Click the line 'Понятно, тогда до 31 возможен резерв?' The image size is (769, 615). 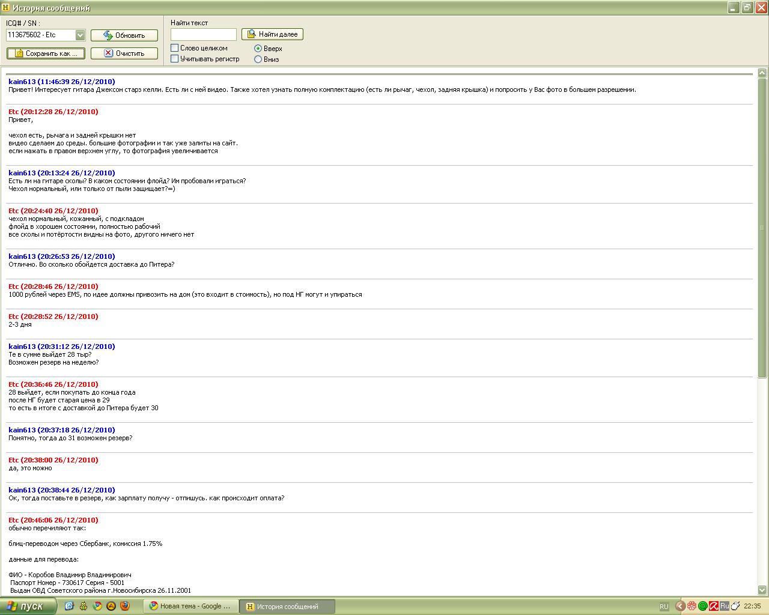point(70,438)
